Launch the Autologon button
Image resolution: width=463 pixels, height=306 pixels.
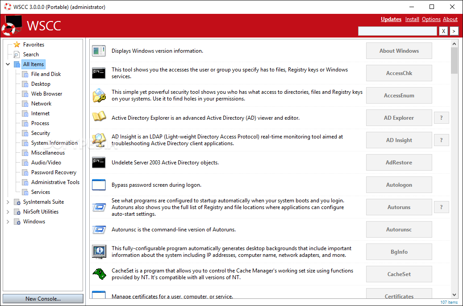coord(399,185)
